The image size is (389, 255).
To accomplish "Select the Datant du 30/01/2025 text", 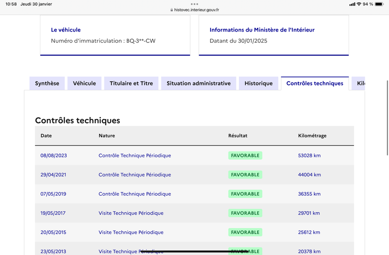I will point(238,41).
